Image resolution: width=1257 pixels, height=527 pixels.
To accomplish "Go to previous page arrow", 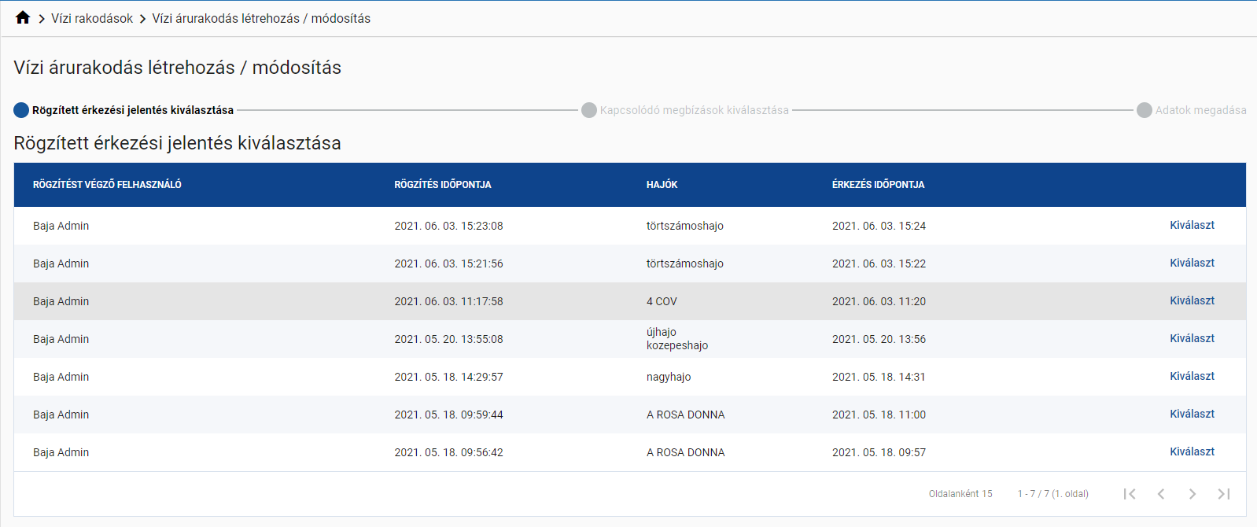I will point(1161,494).
